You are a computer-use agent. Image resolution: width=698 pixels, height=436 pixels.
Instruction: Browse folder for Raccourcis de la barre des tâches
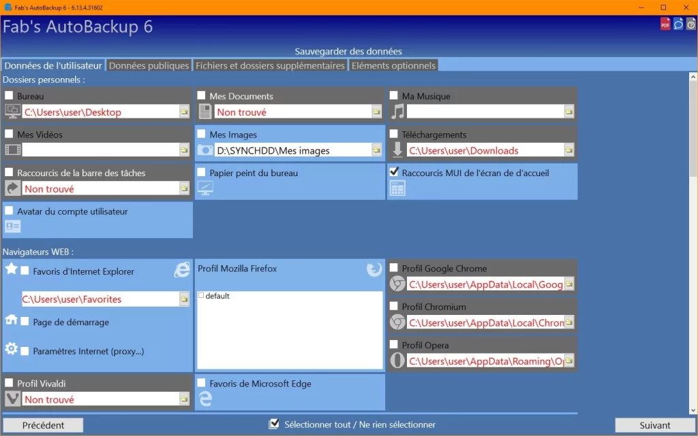(184, 188)
